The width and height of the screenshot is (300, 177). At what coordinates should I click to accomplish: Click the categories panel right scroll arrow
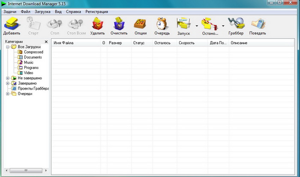tap(46, 170)
